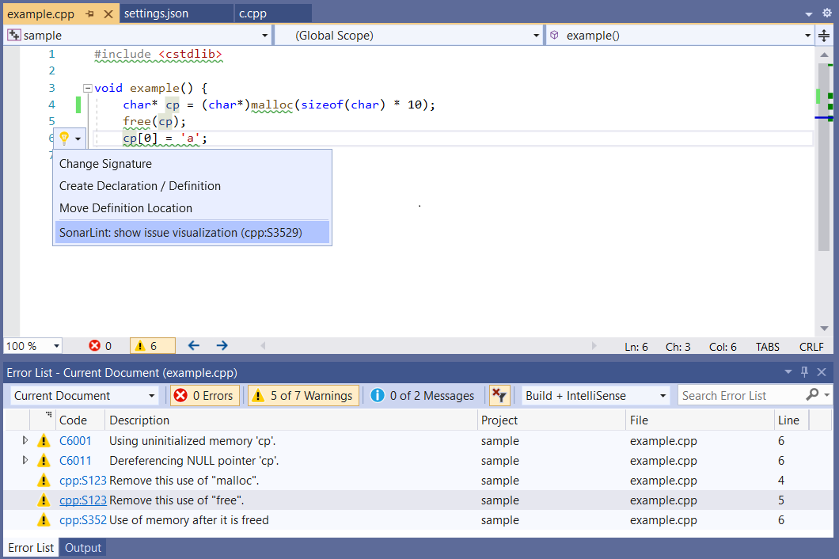Open the editor settings gear icon
Viewport: 839px width, 559px height.
pos(826,13)
